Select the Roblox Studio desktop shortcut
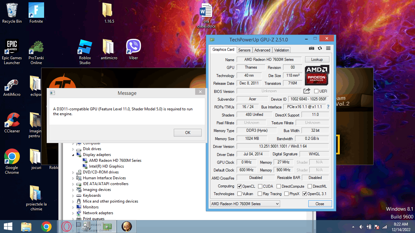The width and height of the screenshot is (415, 233). pyautogui.click(x=85, y=52)
